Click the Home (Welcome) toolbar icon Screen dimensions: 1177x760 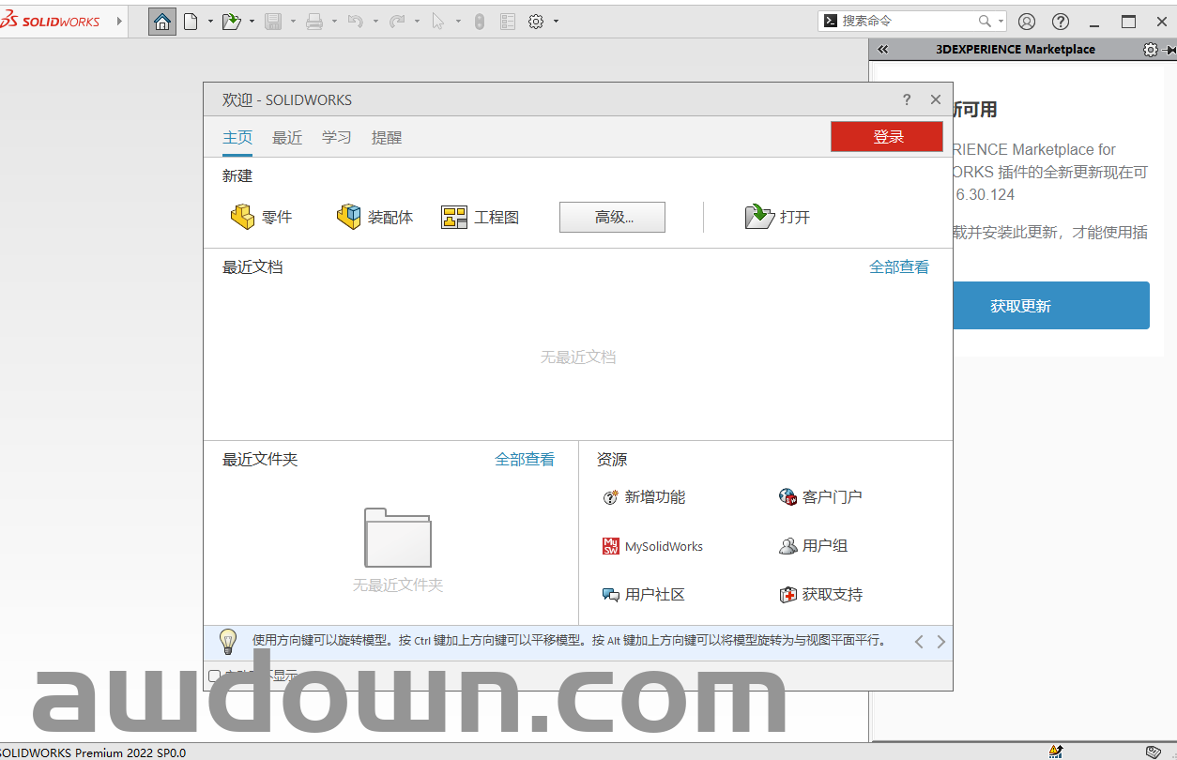click(162, 22)
